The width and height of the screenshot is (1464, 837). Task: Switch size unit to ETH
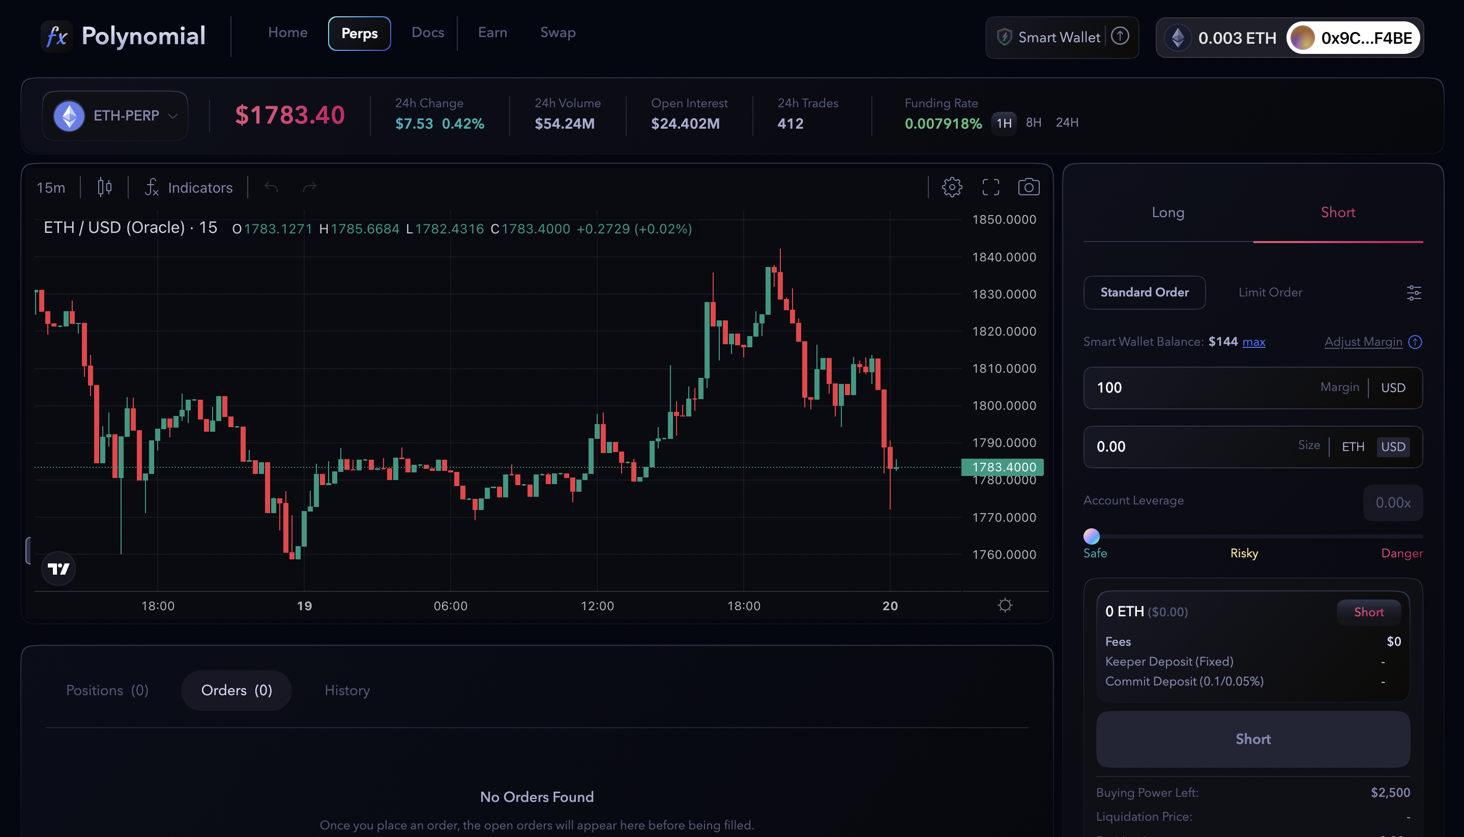(x=1353, y=446)
